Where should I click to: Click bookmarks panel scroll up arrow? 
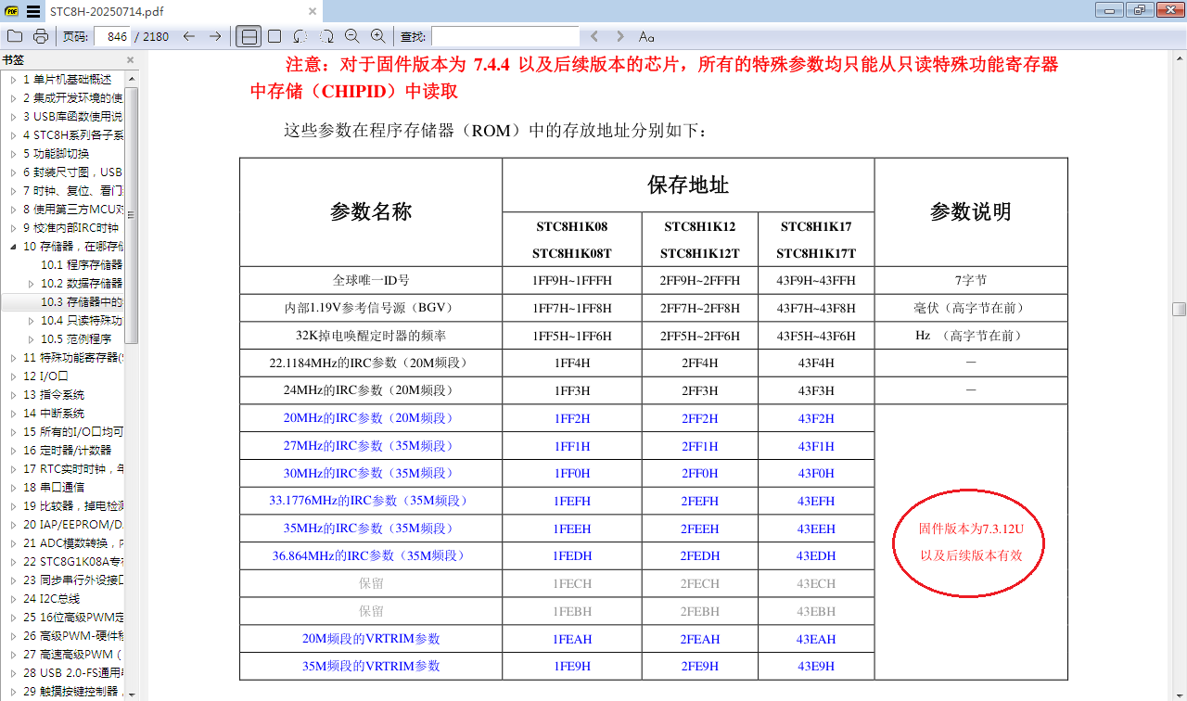(132, 79)
